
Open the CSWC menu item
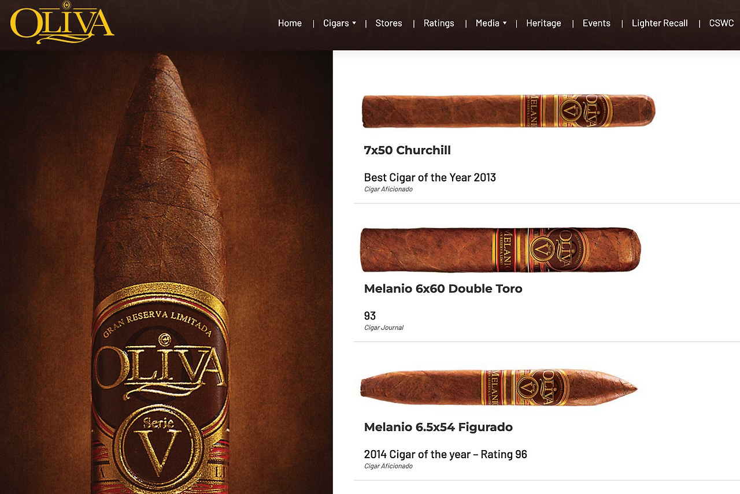(721, 23)
